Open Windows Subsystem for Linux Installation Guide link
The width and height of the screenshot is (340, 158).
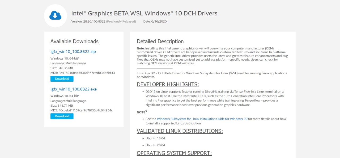click(202, 119)
